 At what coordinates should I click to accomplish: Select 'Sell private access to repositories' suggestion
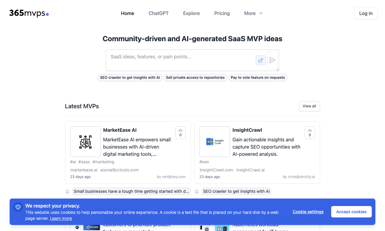tap(195, 78)
